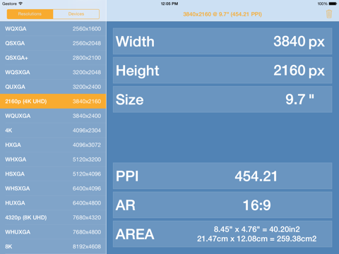
Task: Tap the PPI value 454.21
Action: point(256,176)
